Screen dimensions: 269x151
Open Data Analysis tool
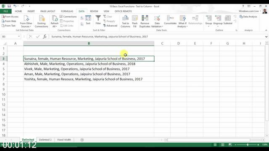click(248, 17)
